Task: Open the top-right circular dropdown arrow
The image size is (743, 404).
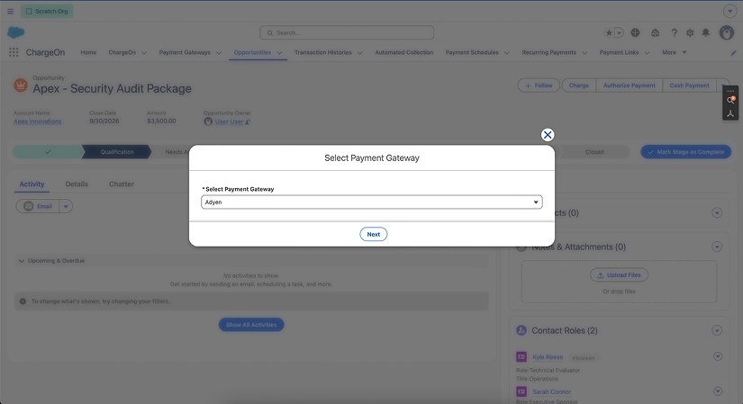Action: click(729, 12)
